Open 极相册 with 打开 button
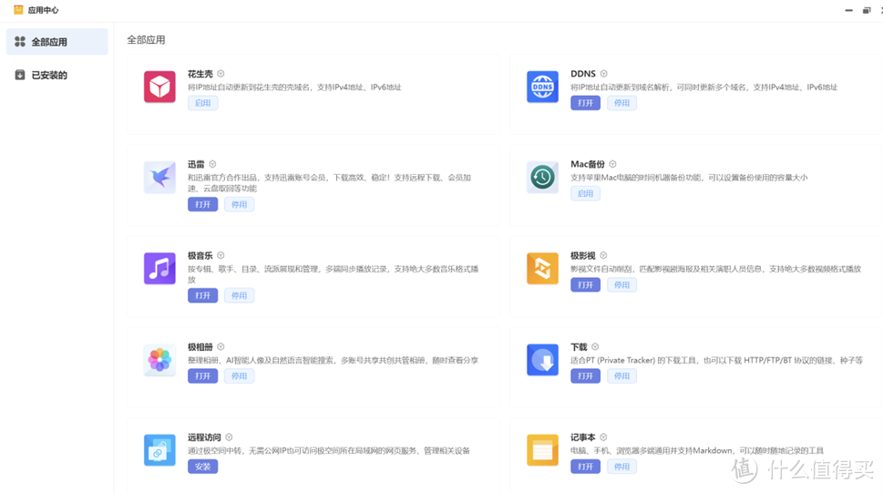Image resolution: width=883 pixels, height=493 pixels. 202,375
